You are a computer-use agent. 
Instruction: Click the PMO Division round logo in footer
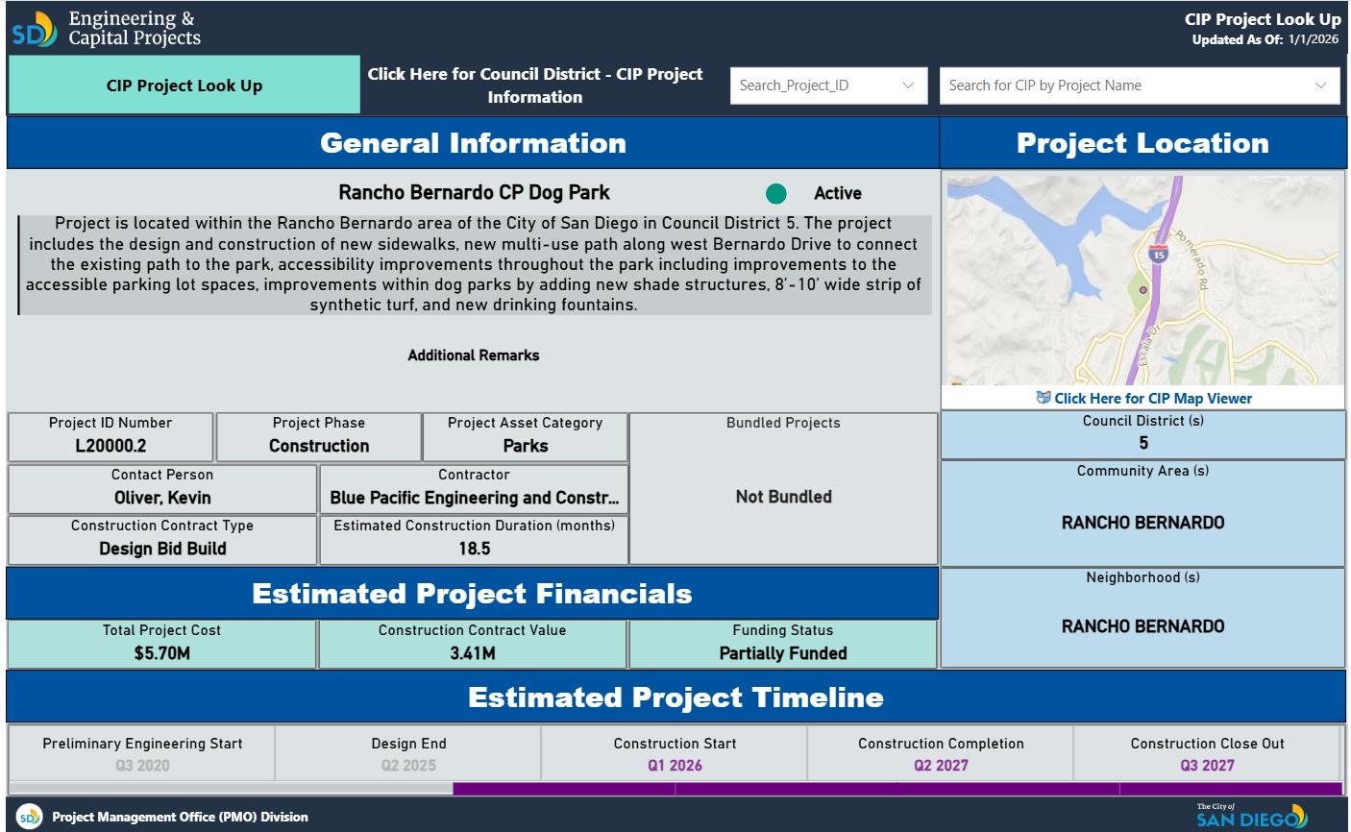tap(30, 817)
